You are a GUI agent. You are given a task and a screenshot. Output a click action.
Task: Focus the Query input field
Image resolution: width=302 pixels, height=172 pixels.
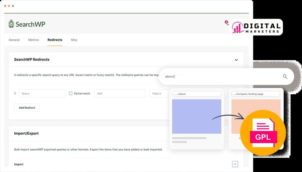coord(42,94)
